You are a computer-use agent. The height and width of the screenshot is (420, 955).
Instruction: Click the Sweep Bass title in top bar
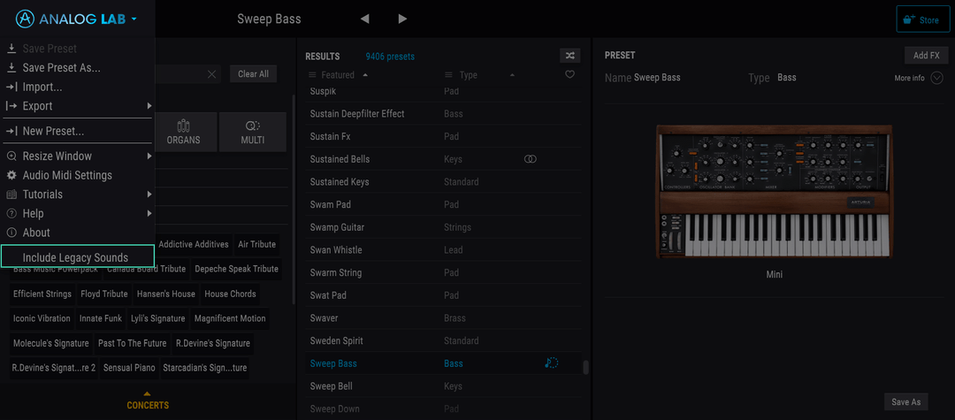(x=269, y=19)
